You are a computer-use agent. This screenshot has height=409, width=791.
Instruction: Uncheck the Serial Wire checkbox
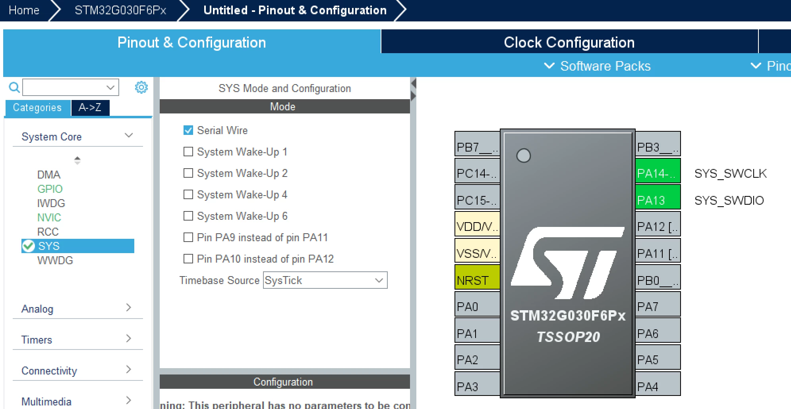point(188,130)
